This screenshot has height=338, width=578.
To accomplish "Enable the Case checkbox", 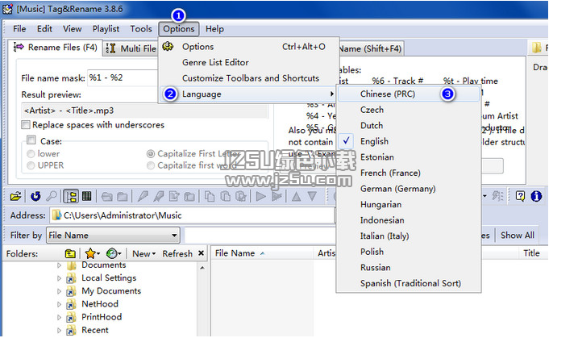I will [x=31, y=140].
